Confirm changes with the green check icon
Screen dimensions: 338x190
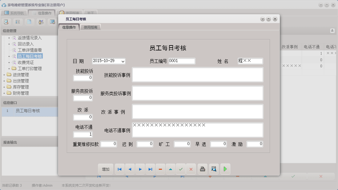pyautogui.click(x=181, y=169)
